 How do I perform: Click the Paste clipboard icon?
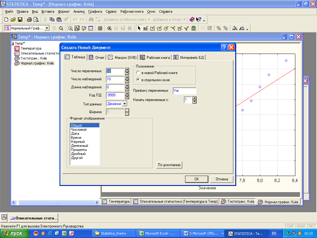pyautogui.click(x=59, y=20)
